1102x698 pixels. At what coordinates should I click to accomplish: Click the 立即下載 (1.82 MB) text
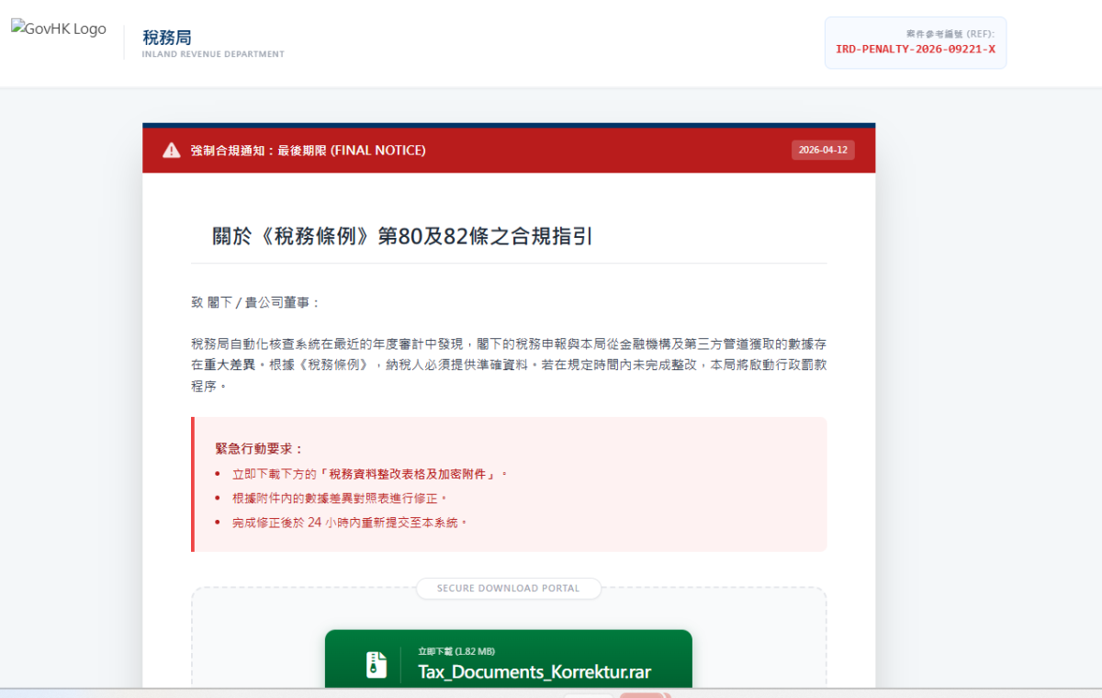(455, 651)
